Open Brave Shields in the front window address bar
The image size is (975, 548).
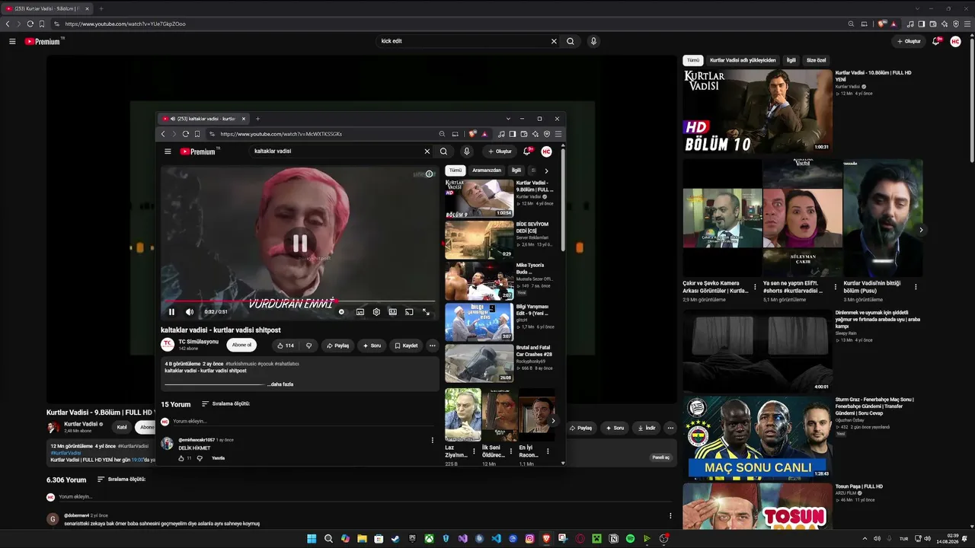(x=472, y=134)
